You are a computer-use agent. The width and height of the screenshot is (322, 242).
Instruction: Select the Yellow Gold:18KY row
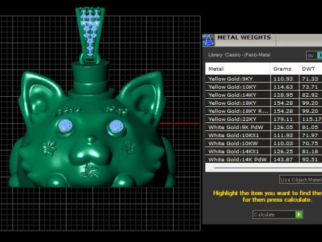click(x=264, y=103)
